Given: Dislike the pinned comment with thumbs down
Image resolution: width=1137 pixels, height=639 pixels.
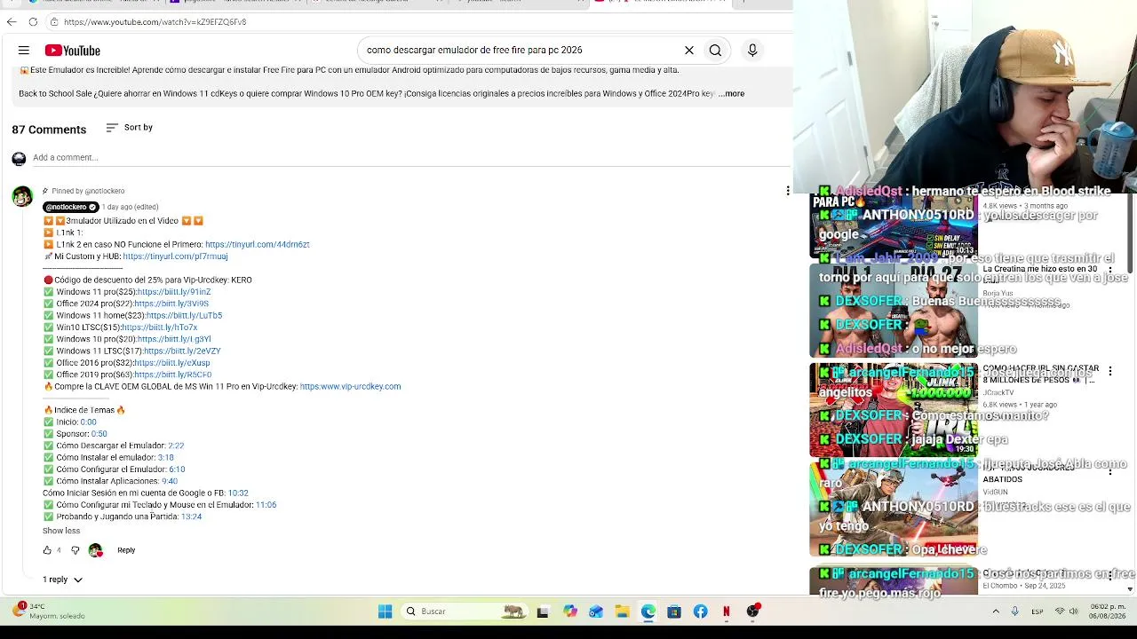Looking at the screenshot, I should click(75, 550).
